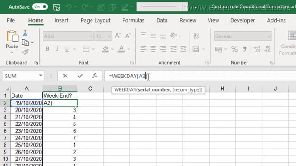Click the Merge & Center icon
Viewport: 296px width, 166px height.
click(x=196, y=49)
